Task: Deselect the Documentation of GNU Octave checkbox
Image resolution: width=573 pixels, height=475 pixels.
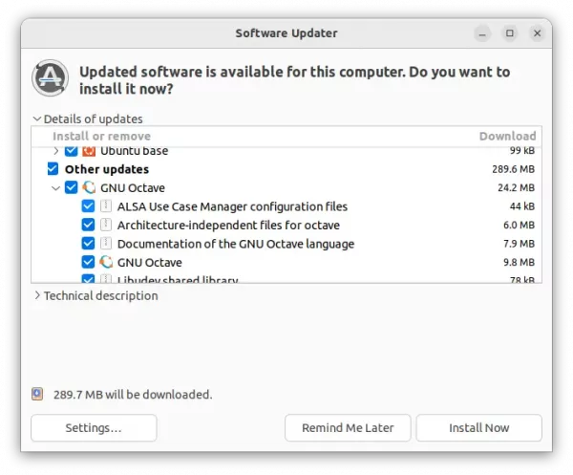Action: [88, 244]
